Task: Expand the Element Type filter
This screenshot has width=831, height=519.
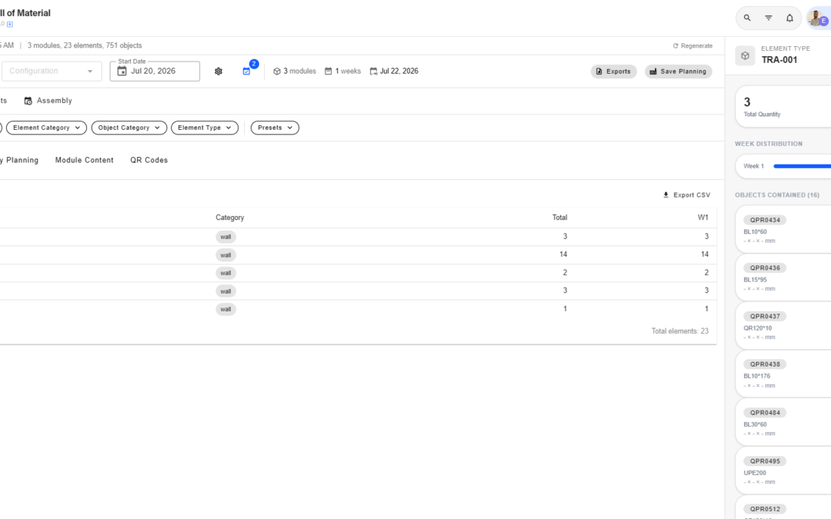Action: click(x=205, y=128)
